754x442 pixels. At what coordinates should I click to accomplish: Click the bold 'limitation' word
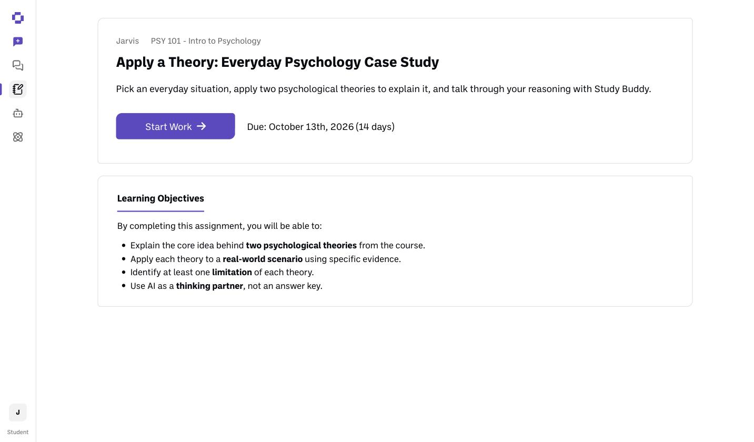[x=232, y=273]
